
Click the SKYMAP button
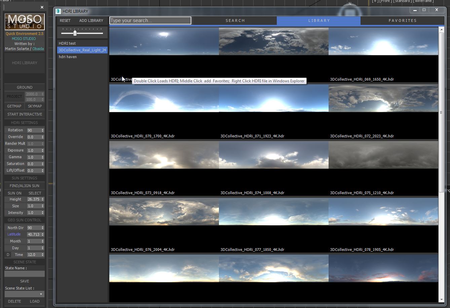[35, 106]
